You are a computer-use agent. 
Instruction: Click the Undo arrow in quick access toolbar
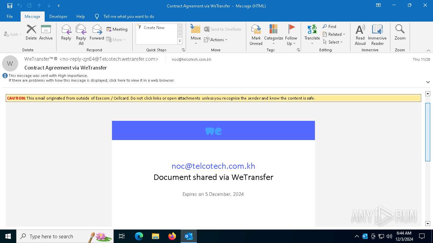(x=20, y=6)
